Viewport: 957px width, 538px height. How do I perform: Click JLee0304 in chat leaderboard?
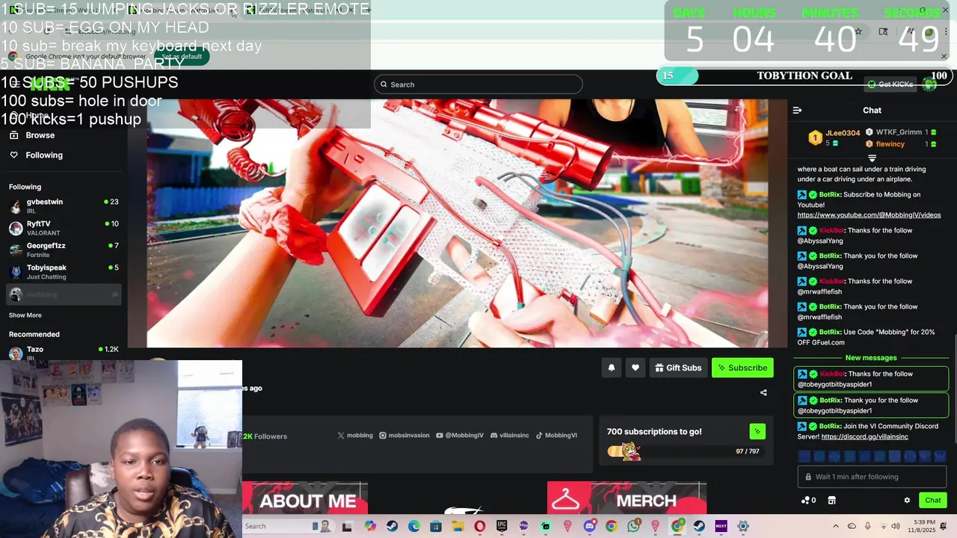(842, 133)
